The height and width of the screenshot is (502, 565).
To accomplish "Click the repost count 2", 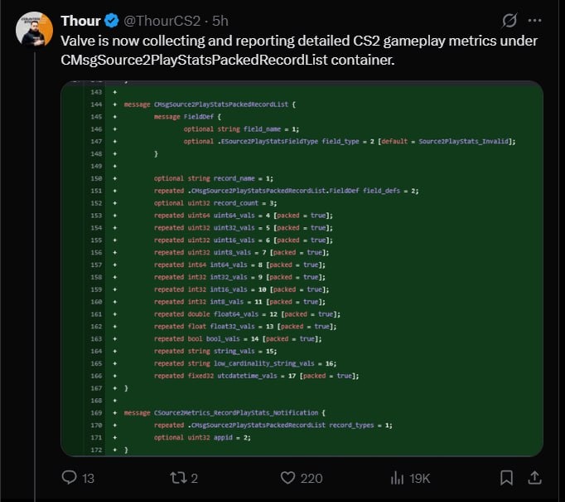I will pos(196,478).
